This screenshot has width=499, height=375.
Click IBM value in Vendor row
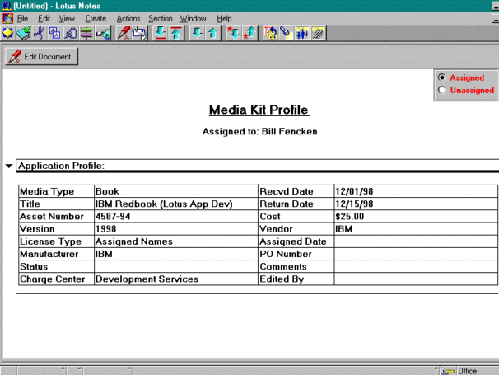click(x=343, y=229)
